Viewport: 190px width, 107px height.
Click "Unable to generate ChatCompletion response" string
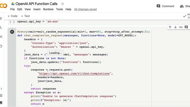[x=77, y=96]
